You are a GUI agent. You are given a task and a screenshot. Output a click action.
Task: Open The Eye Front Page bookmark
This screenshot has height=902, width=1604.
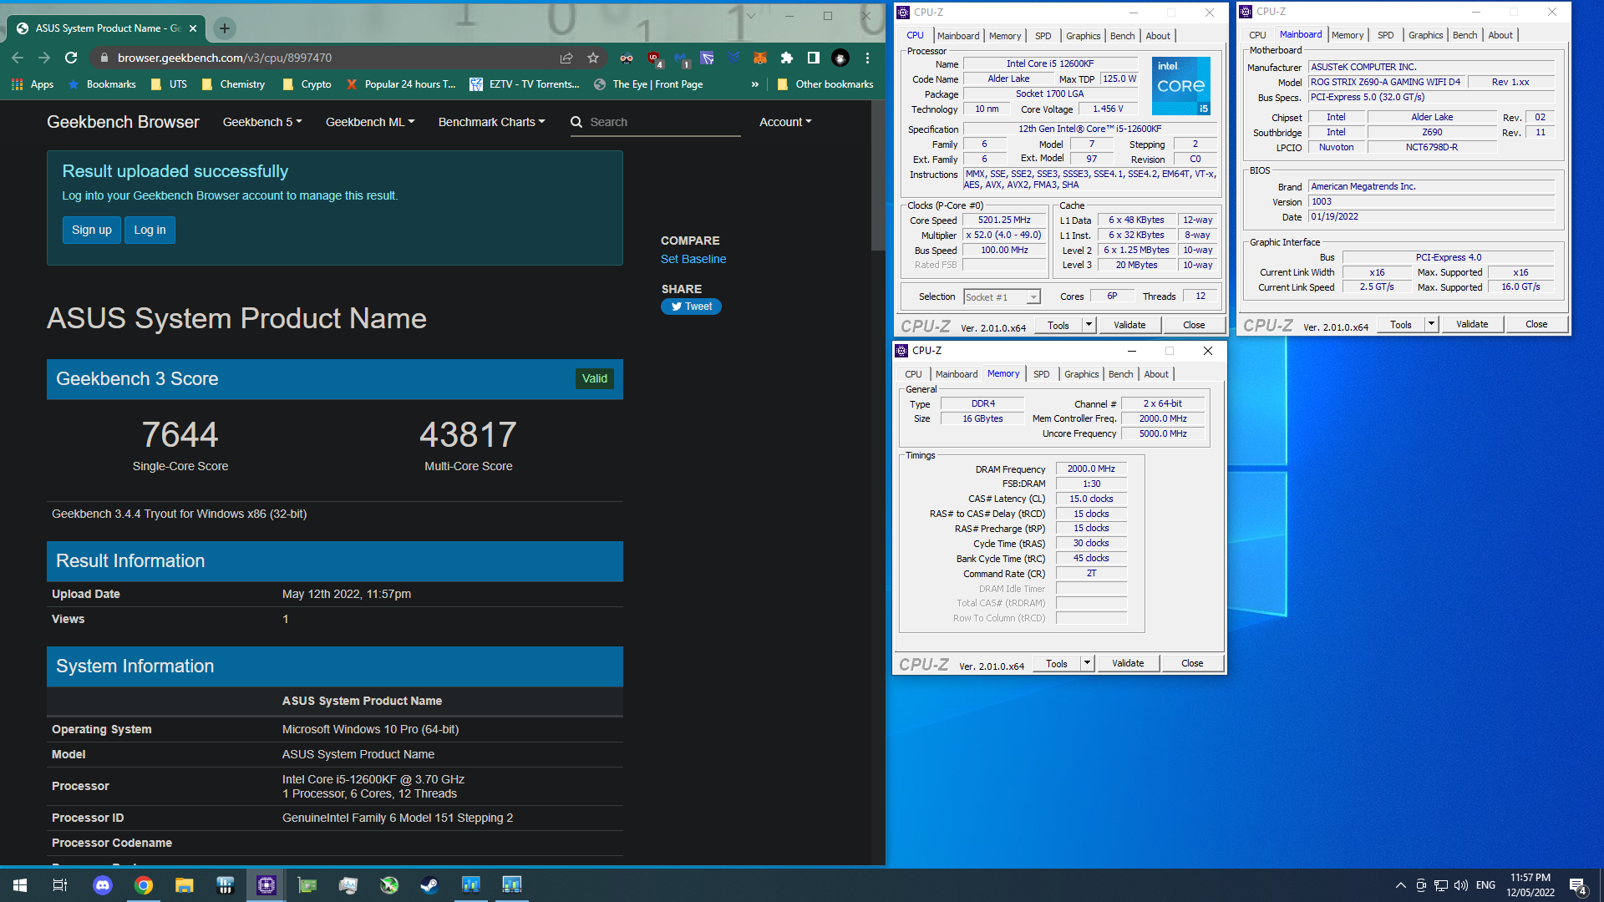pyautogui.click(x=648, y=84)
